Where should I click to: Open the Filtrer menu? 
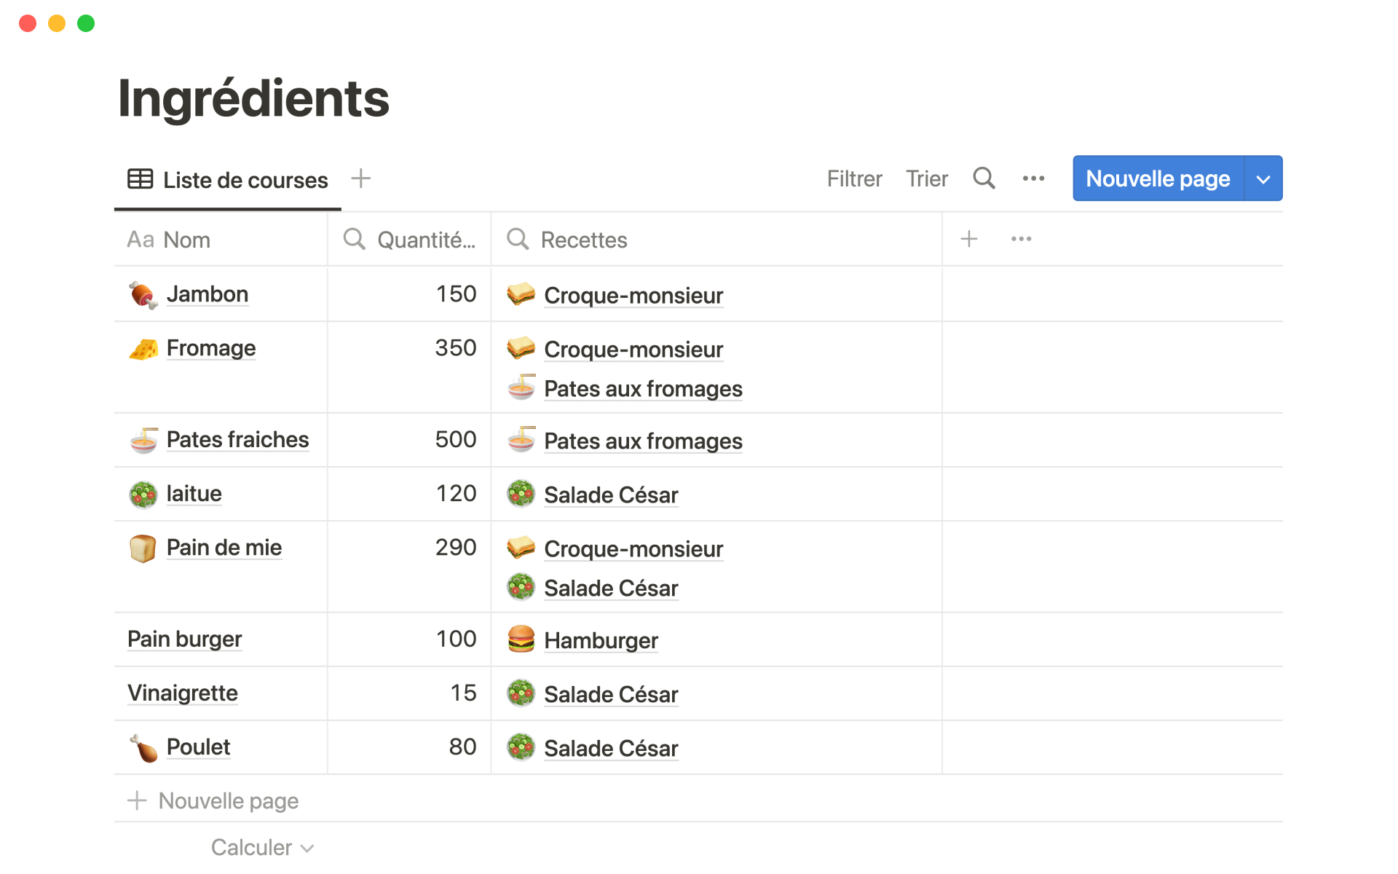click(854, 178)
